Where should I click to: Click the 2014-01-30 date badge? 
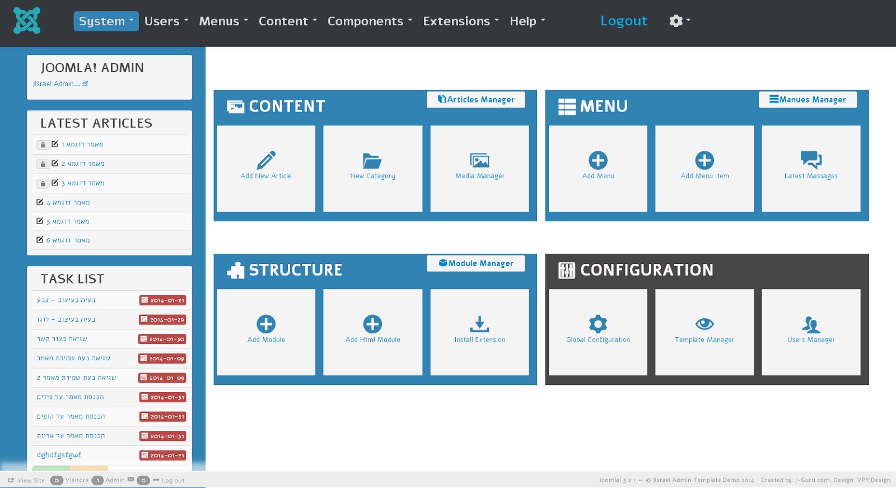(x=162, y=339)
